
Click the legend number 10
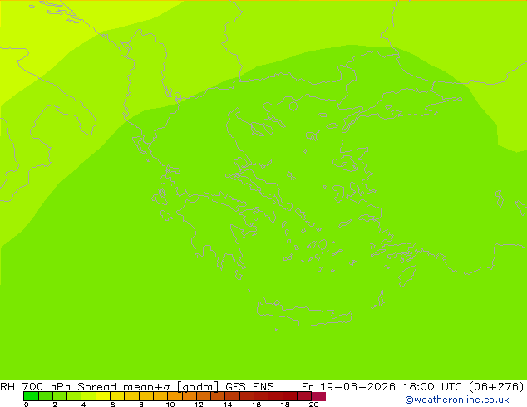pyautogui.click(x=170, y=405)
